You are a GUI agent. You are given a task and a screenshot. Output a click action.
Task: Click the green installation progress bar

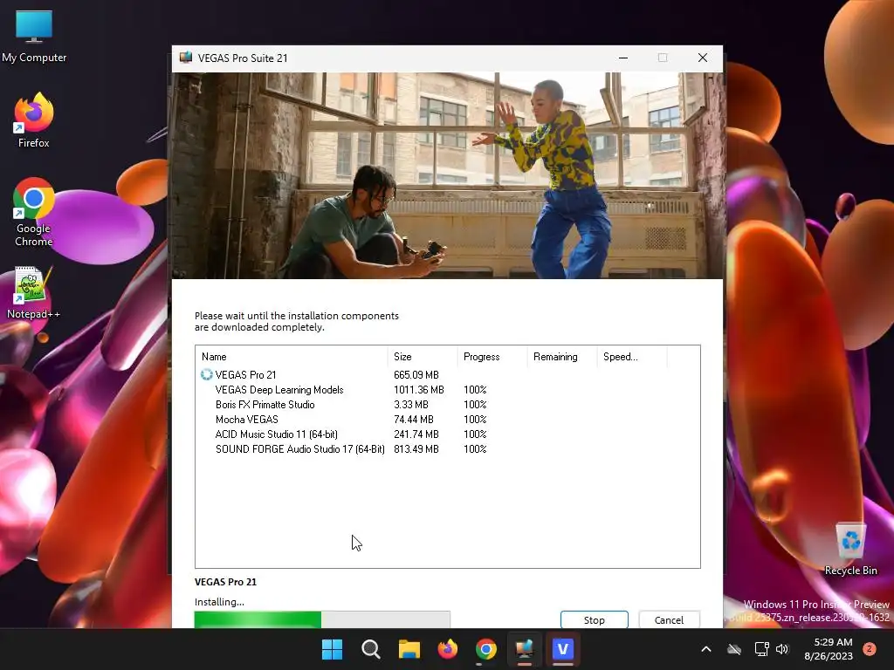coord(322,619)
